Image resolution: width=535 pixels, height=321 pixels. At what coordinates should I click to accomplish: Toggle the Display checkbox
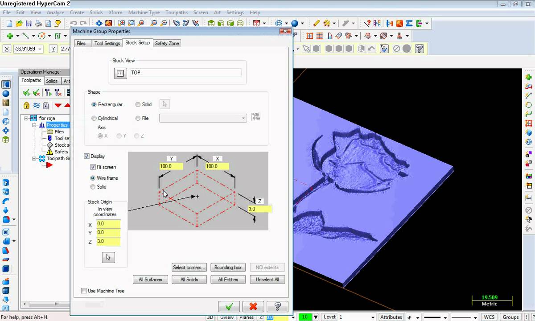87,156
